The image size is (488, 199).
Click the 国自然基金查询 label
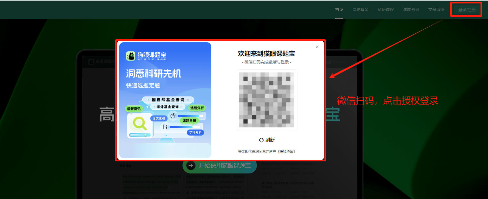tap(168, 100)
